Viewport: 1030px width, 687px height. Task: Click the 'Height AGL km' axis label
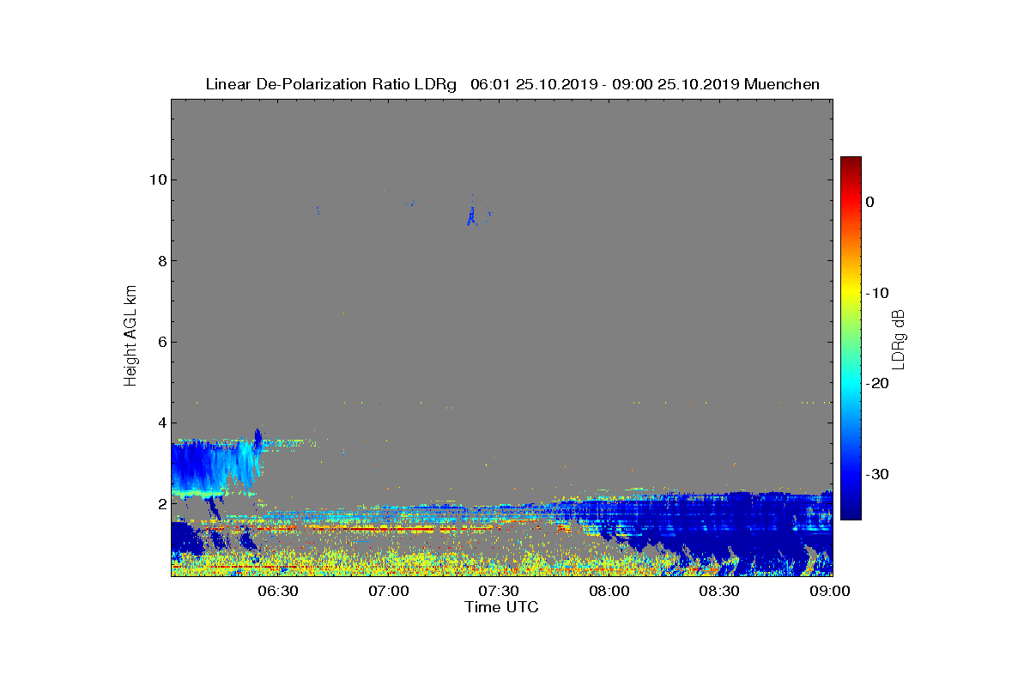(130, 337)
